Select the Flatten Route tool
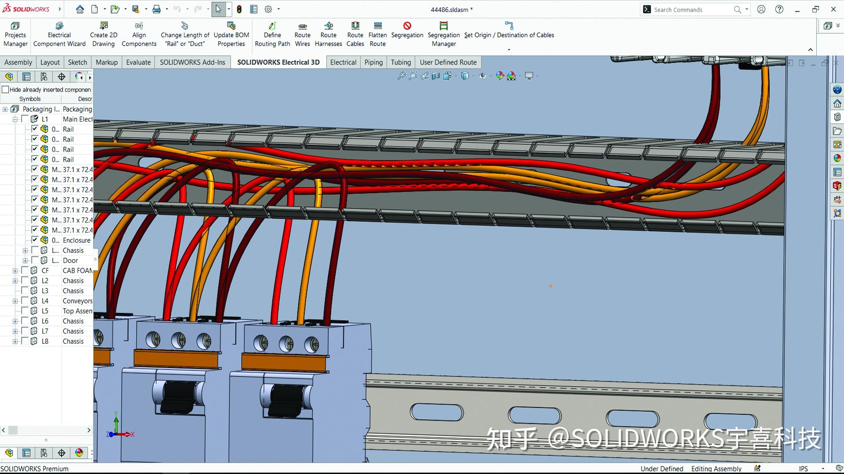 click(x=378, y=33)
